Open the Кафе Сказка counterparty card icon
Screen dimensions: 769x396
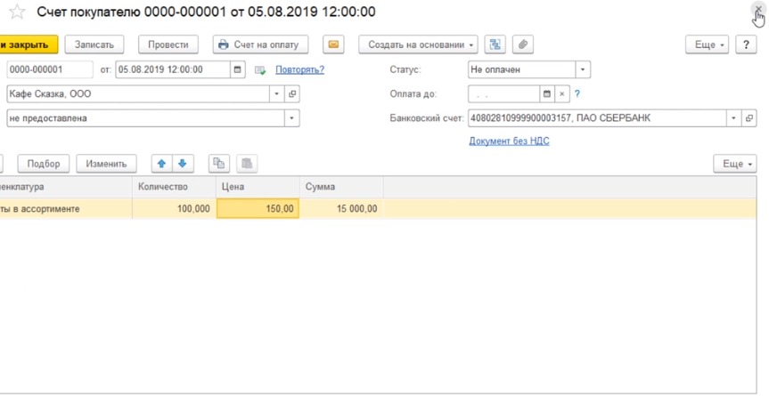292,93
